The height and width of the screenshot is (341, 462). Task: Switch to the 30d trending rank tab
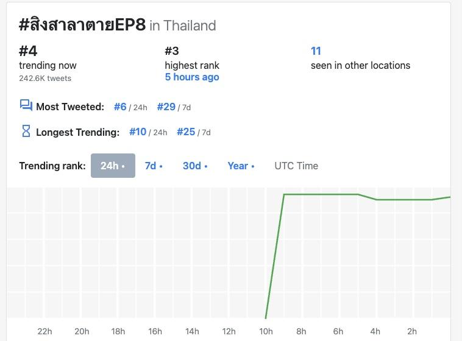[195, 166]
